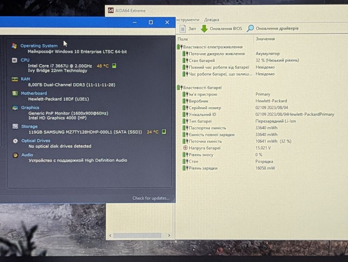Click the green BIOS update arrow icon
Image resolution: width=348 pixels, height=262 pixels.
[x=204, y=29]
